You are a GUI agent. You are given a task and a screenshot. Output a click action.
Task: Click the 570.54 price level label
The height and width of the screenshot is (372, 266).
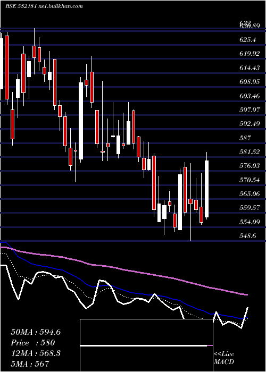(x=250, y=180)
